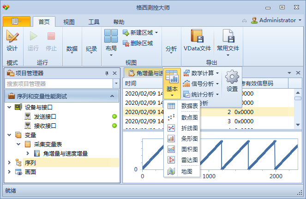
Task: Click the Math Calculation (数学计算) icon
Action: click(186, 73)
